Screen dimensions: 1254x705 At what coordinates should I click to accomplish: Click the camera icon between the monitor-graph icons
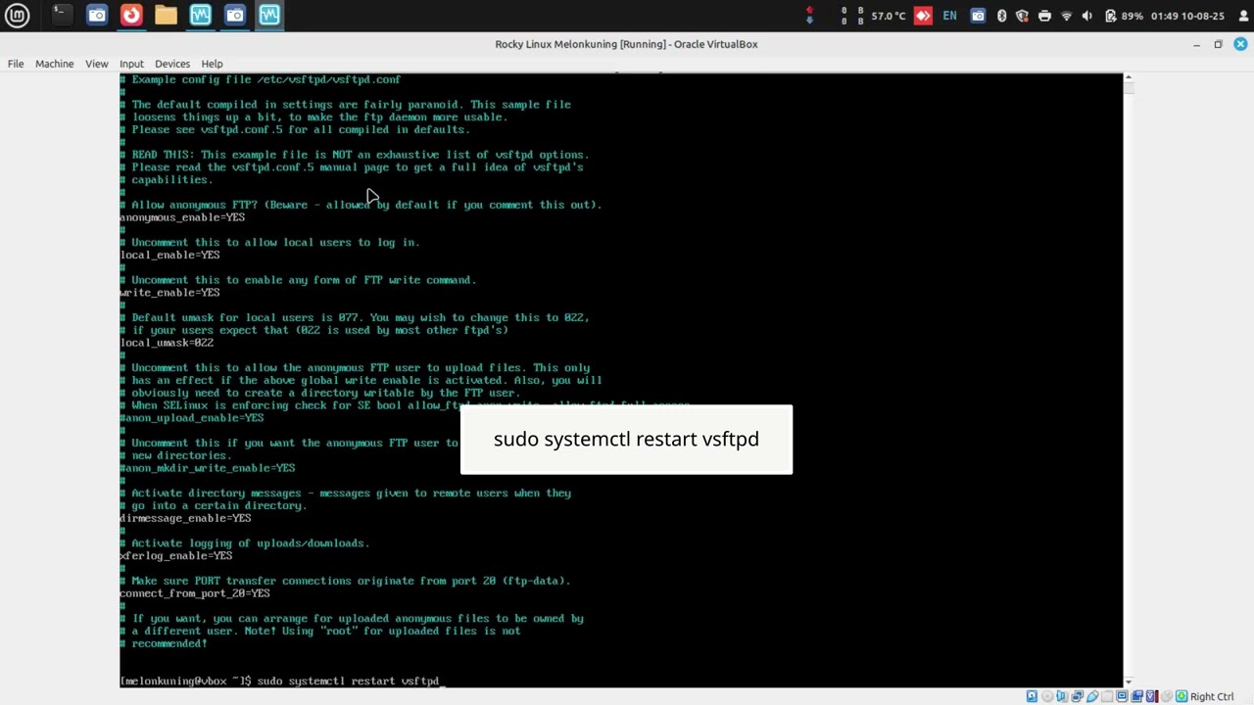coord(235,15)
